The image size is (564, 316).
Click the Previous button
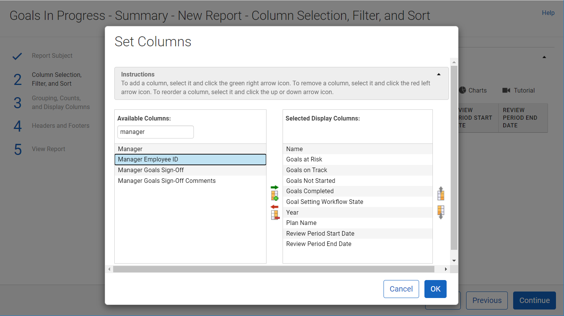486,300
